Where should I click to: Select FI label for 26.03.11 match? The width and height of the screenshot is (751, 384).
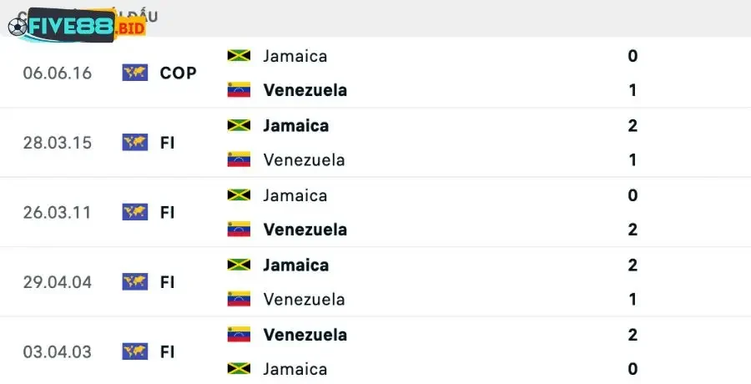click(167, 213)
